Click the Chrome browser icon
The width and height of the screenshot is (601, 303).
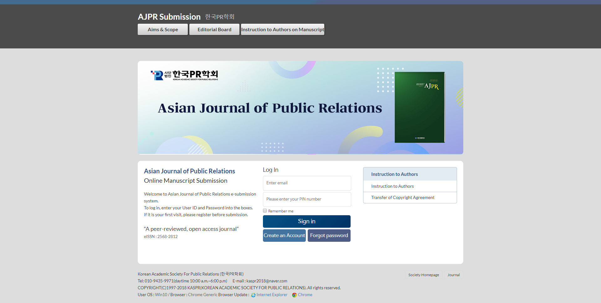tap(294, 295)
